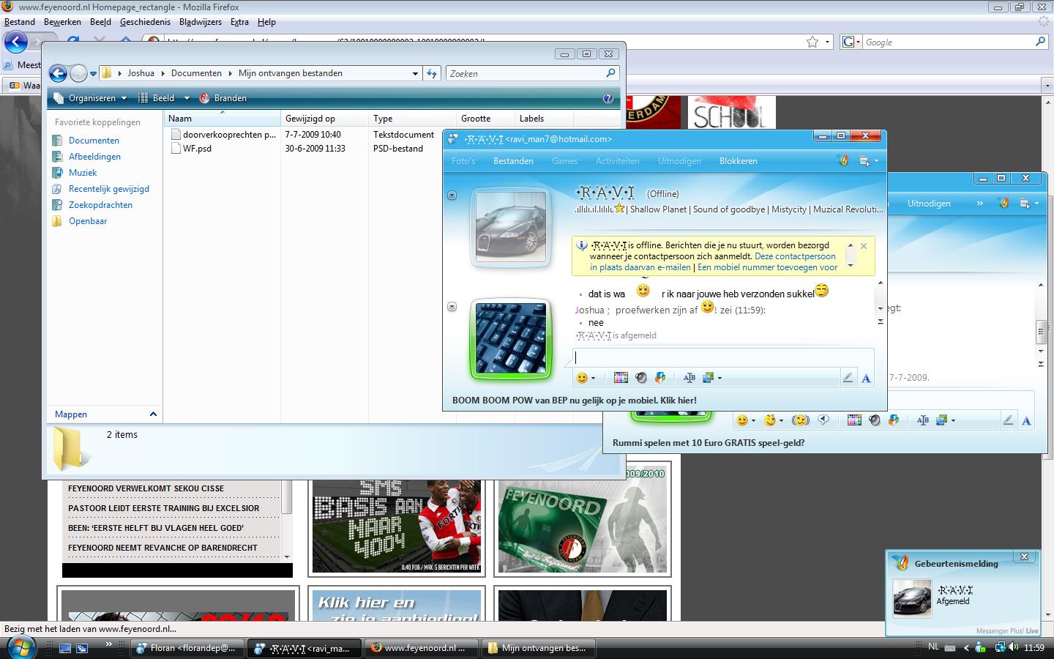The height and width of the screenshot is (659, 1054).
Task: Click Explorer Back arrow button
Action: [x=58, y=73]
